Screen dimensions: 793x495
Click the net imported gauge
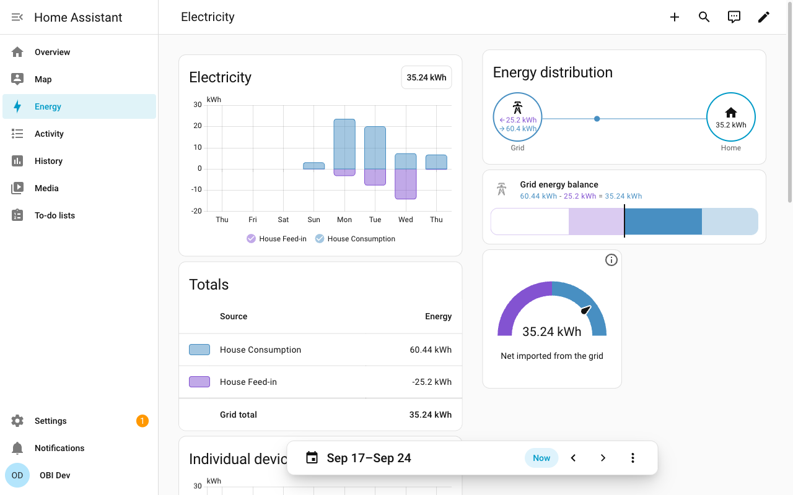click(x=552, y=309)
